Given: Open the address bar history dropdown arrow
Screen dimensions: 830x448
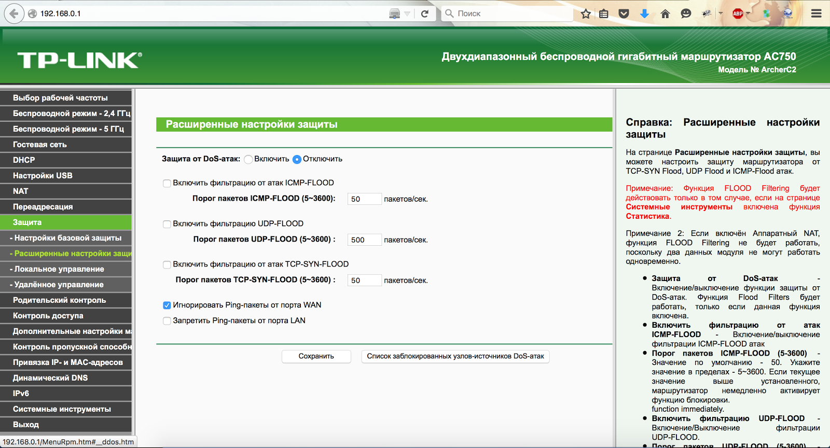Looking at the screenshot, I should pyautogui.click(x=407, y=13).
